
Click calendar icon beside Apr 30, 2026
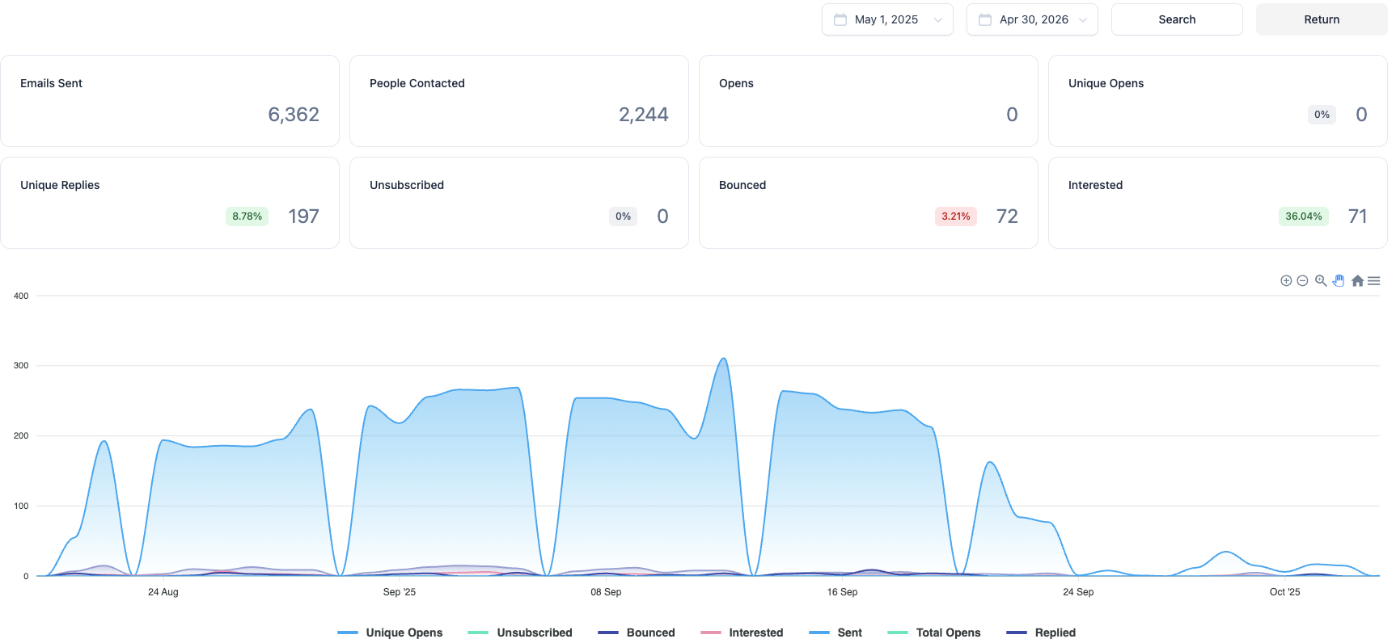985,19
